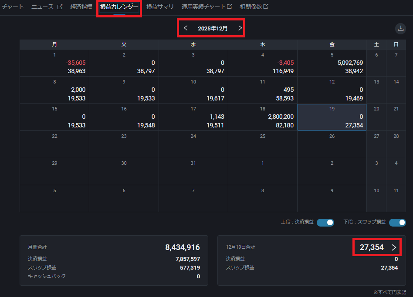The width and height of the screenshot is (413, 297).
Task: Click external link icon next to 運用実績チャート
Action: (x=230, y=7)
